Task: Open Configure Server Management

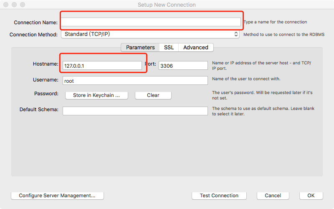Action: 57,196
